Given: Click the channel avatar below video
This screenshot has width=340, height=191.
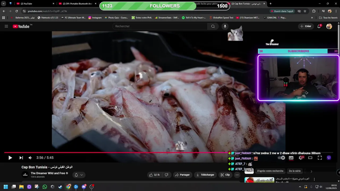Looking at the screenshot, I should 25,175.
